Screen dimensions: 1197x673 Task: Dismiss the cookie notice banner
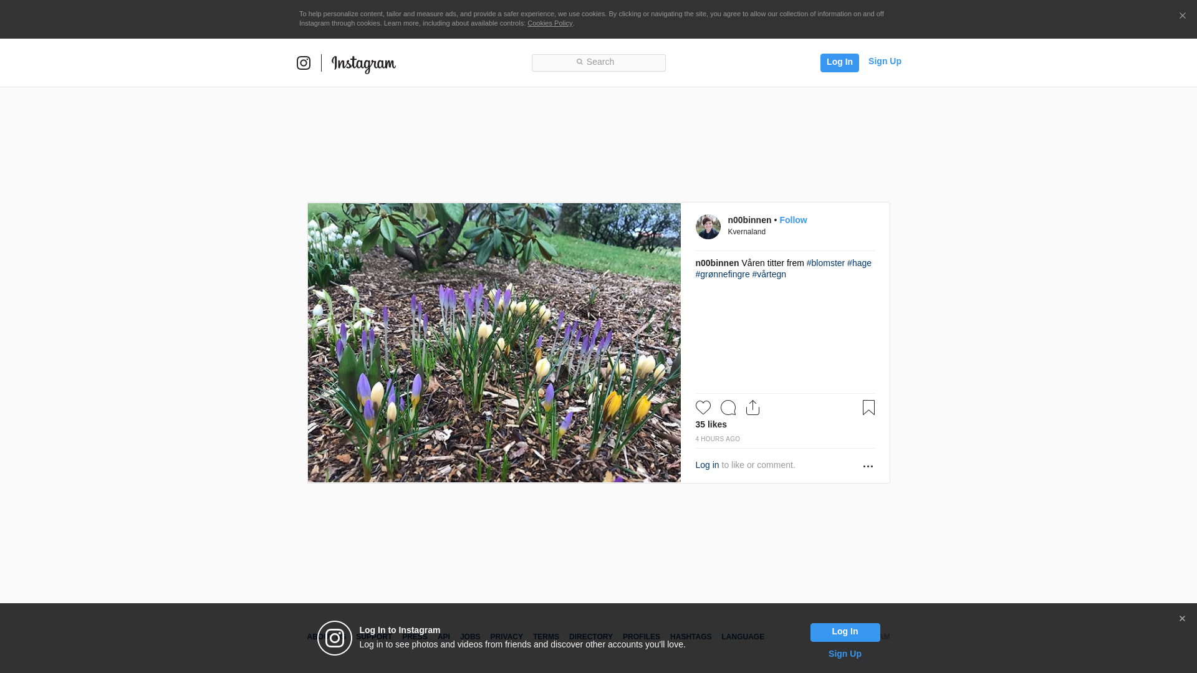(x=1182, y=16)
